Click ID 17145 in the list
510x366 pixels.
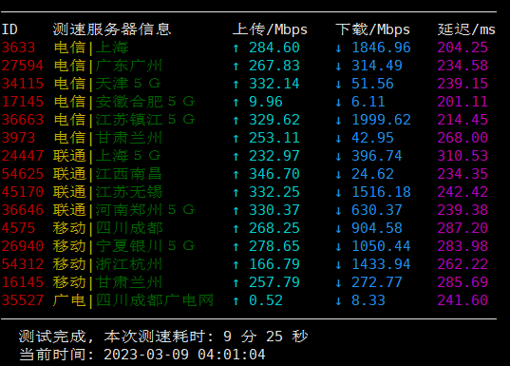click(x=23, y=102)
